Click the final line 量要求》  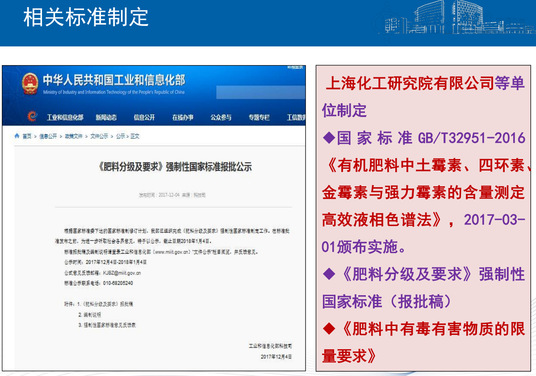(351, 356)
